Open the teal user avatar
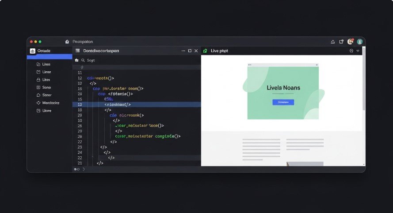 (x=360, y=42)
